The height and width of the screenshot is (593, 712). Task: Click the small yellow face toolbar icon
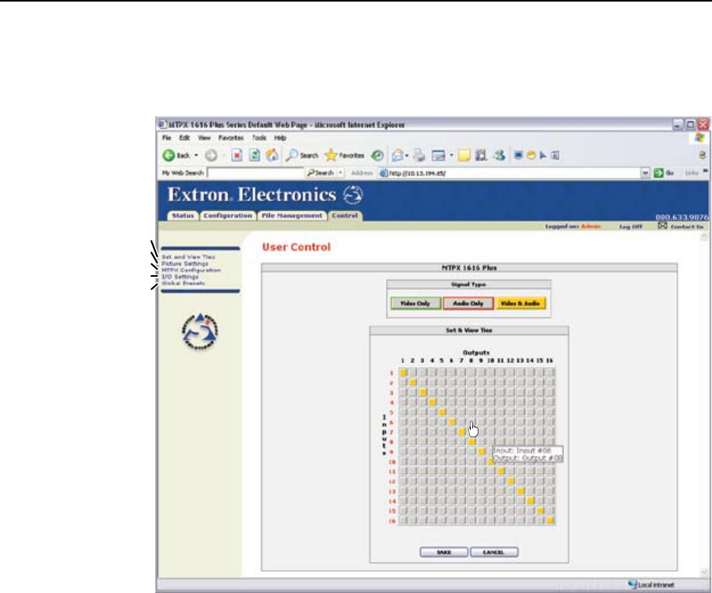click(x=530, y=155)
